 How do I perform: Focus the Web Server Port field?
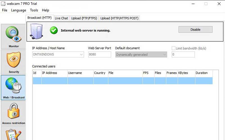tap(100, 54)
